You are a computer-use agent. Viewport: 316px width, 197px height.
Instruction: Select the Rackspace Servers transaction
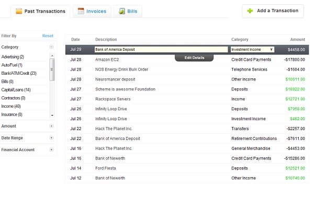187,99
